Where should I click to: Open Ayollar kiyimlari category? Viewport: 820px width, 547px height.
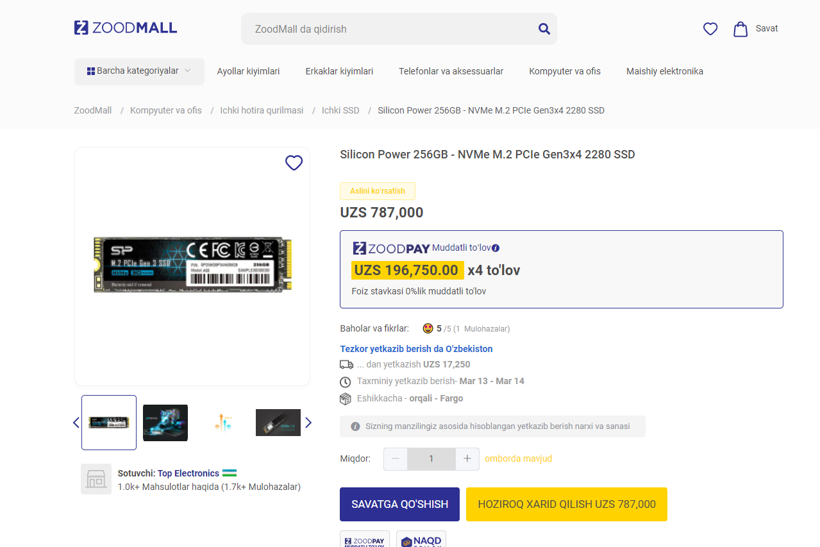point(249,71)
